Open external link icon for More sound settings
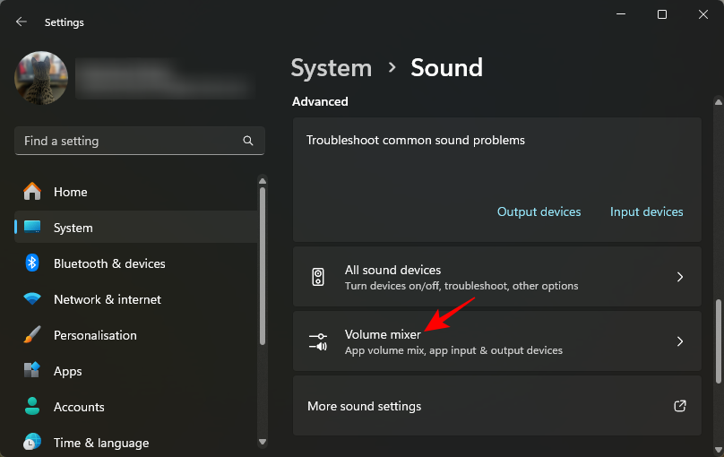724x457 pixels. coord(680,406)
